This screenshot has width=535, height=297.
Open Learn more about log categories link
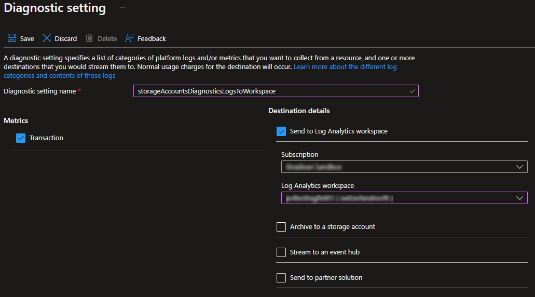click(345, 67)
